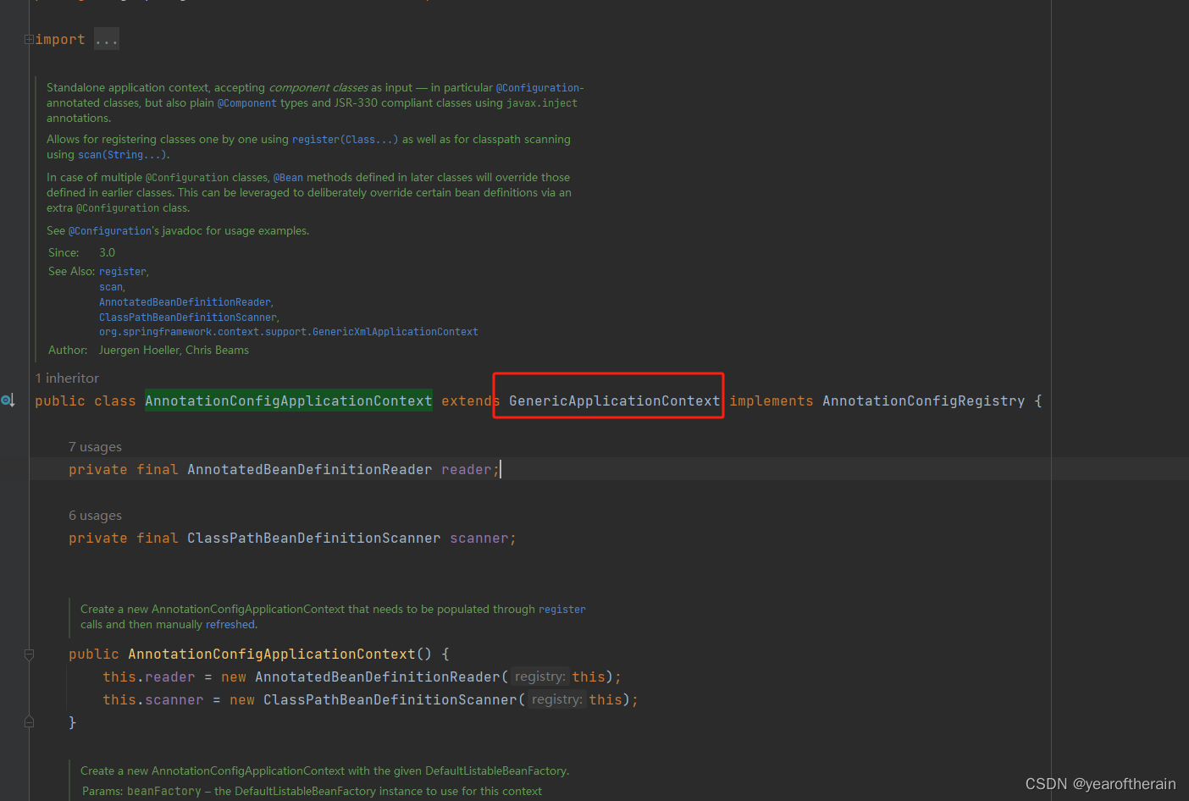
Task: Show the '7 usages' hint above the reader field
Action: click(x=95, y=447)
